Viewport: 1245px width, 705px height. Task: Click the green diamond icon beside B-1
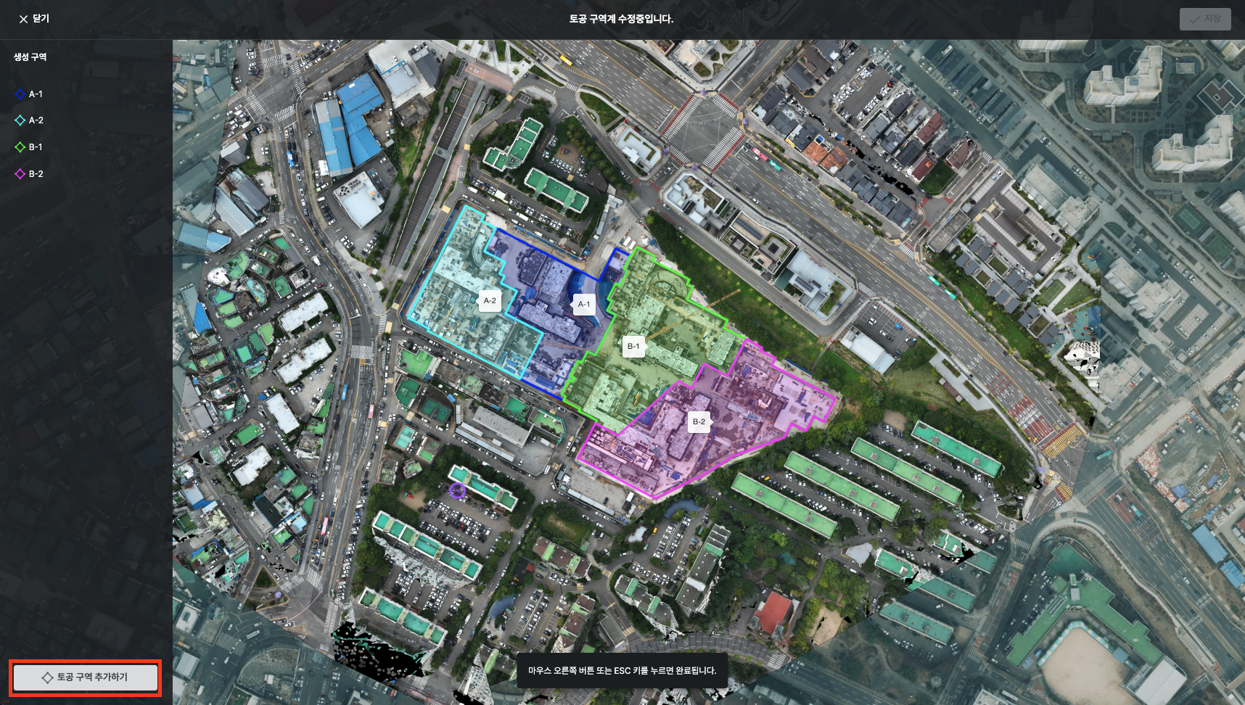20,147
